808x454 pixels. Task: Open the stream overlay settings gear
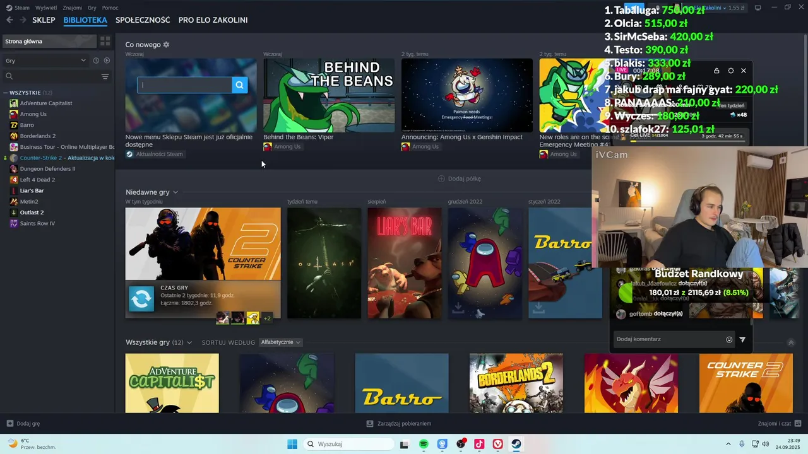tap(730, 71)
